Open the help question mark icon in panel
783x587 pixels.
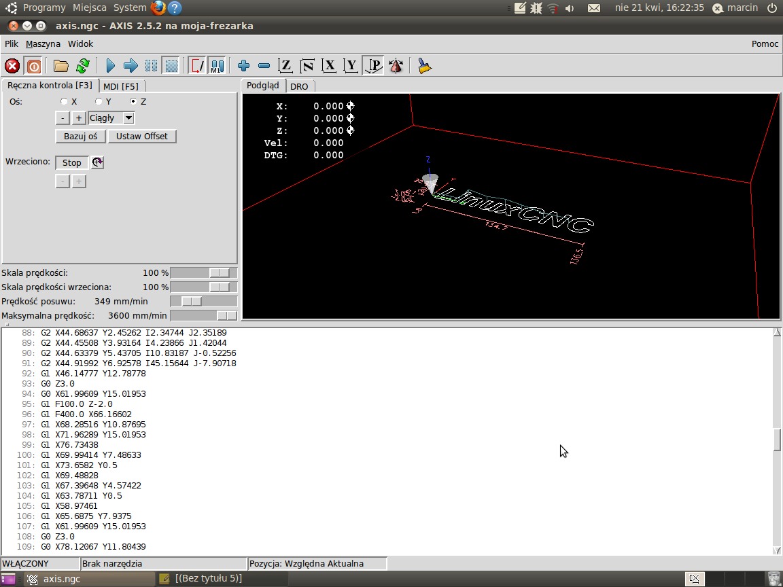tap(175, 7)
